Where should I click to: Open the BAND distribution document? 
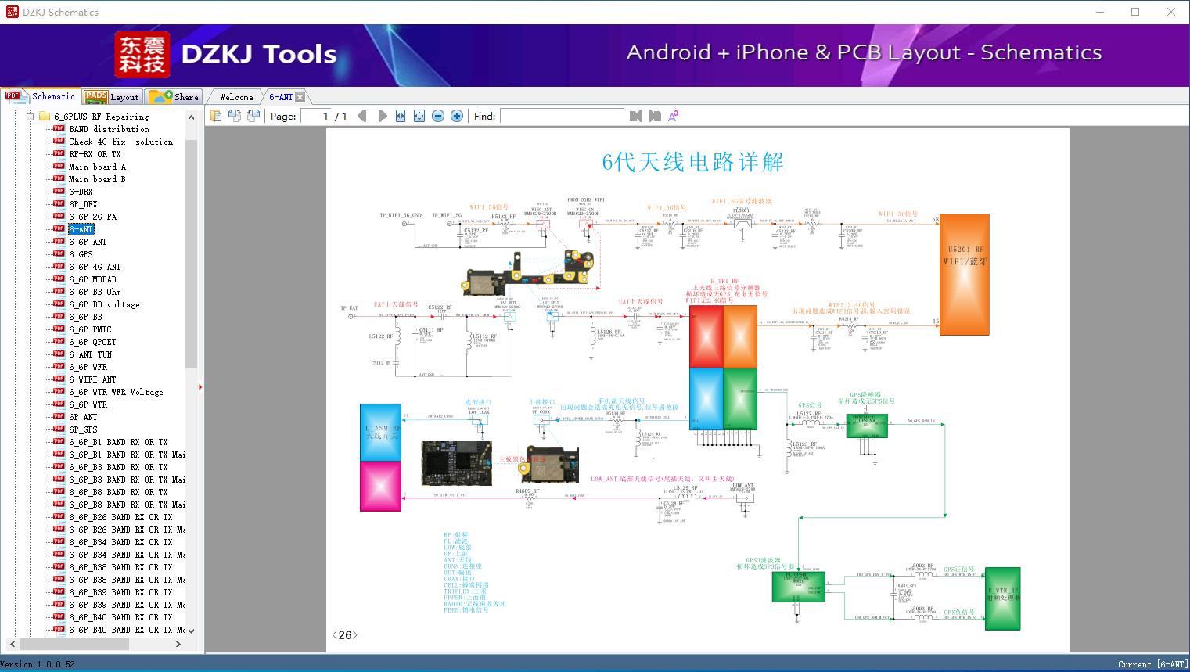pyautogui.click(x=109, y=129)
